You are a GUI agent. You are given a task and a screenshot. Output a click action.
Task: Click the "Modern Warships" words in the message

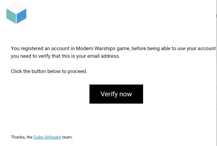pos(96,49)
